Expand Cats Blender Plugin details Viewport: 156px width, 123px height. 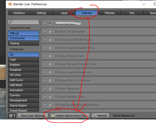(45, 40)
